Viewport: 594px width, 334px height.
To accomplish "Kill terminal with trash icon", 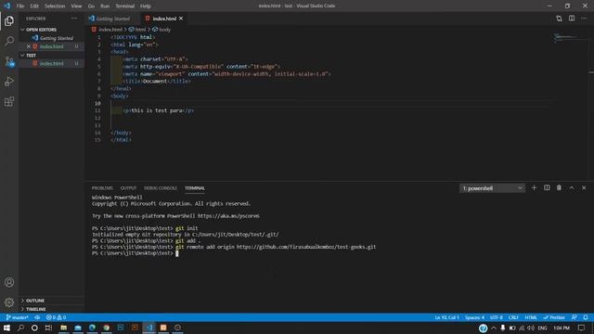I will pos(559,187).
